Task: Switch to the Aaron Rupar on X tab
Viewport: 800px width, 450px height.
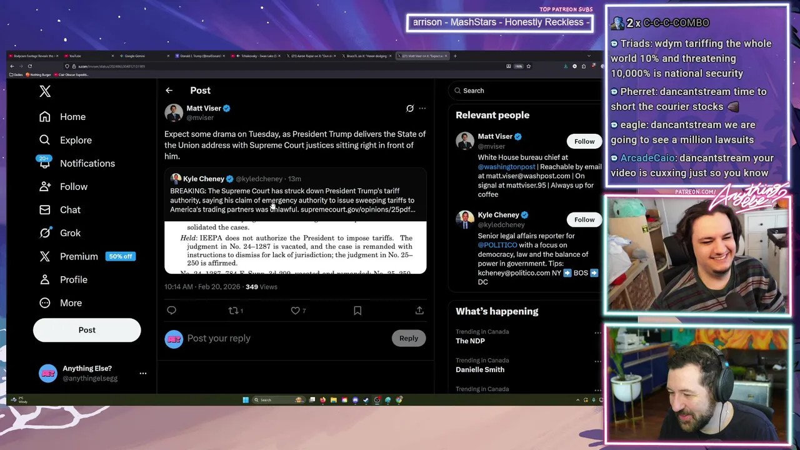Action: coord(311,56)
